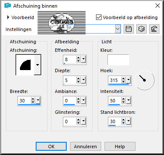Viewport: 164px width, 155px height.
Task: Click the blue slider bar under Hoek
Action: (119, 85)
